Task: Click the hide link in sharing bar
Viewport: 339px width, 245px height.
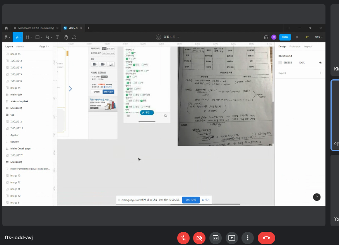Action: 205,200
